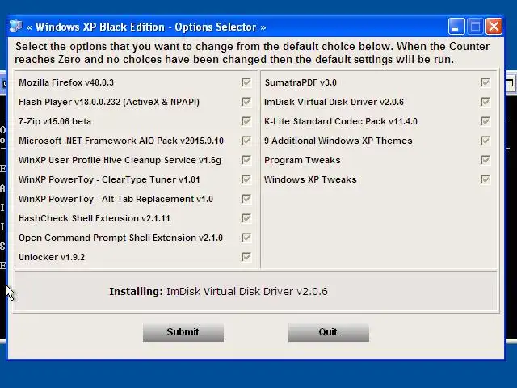This screenshot has height=388, width=517.
Task: Toggle the Mozilla Firefox v40.0.3 checkbox
Action: (x=246, y=82)
